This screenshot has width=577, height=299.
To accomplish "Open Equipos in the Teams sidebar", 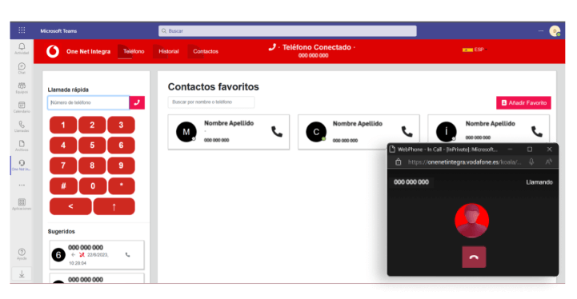I will pyautogui.click(x=22, y=87).
